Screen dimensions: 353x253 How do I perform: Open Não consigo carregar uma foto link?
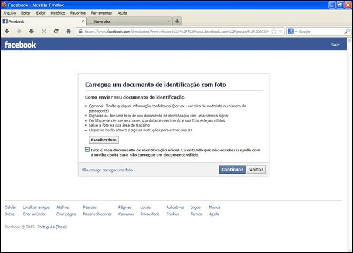pyautogui.click(x=107, y=170)
